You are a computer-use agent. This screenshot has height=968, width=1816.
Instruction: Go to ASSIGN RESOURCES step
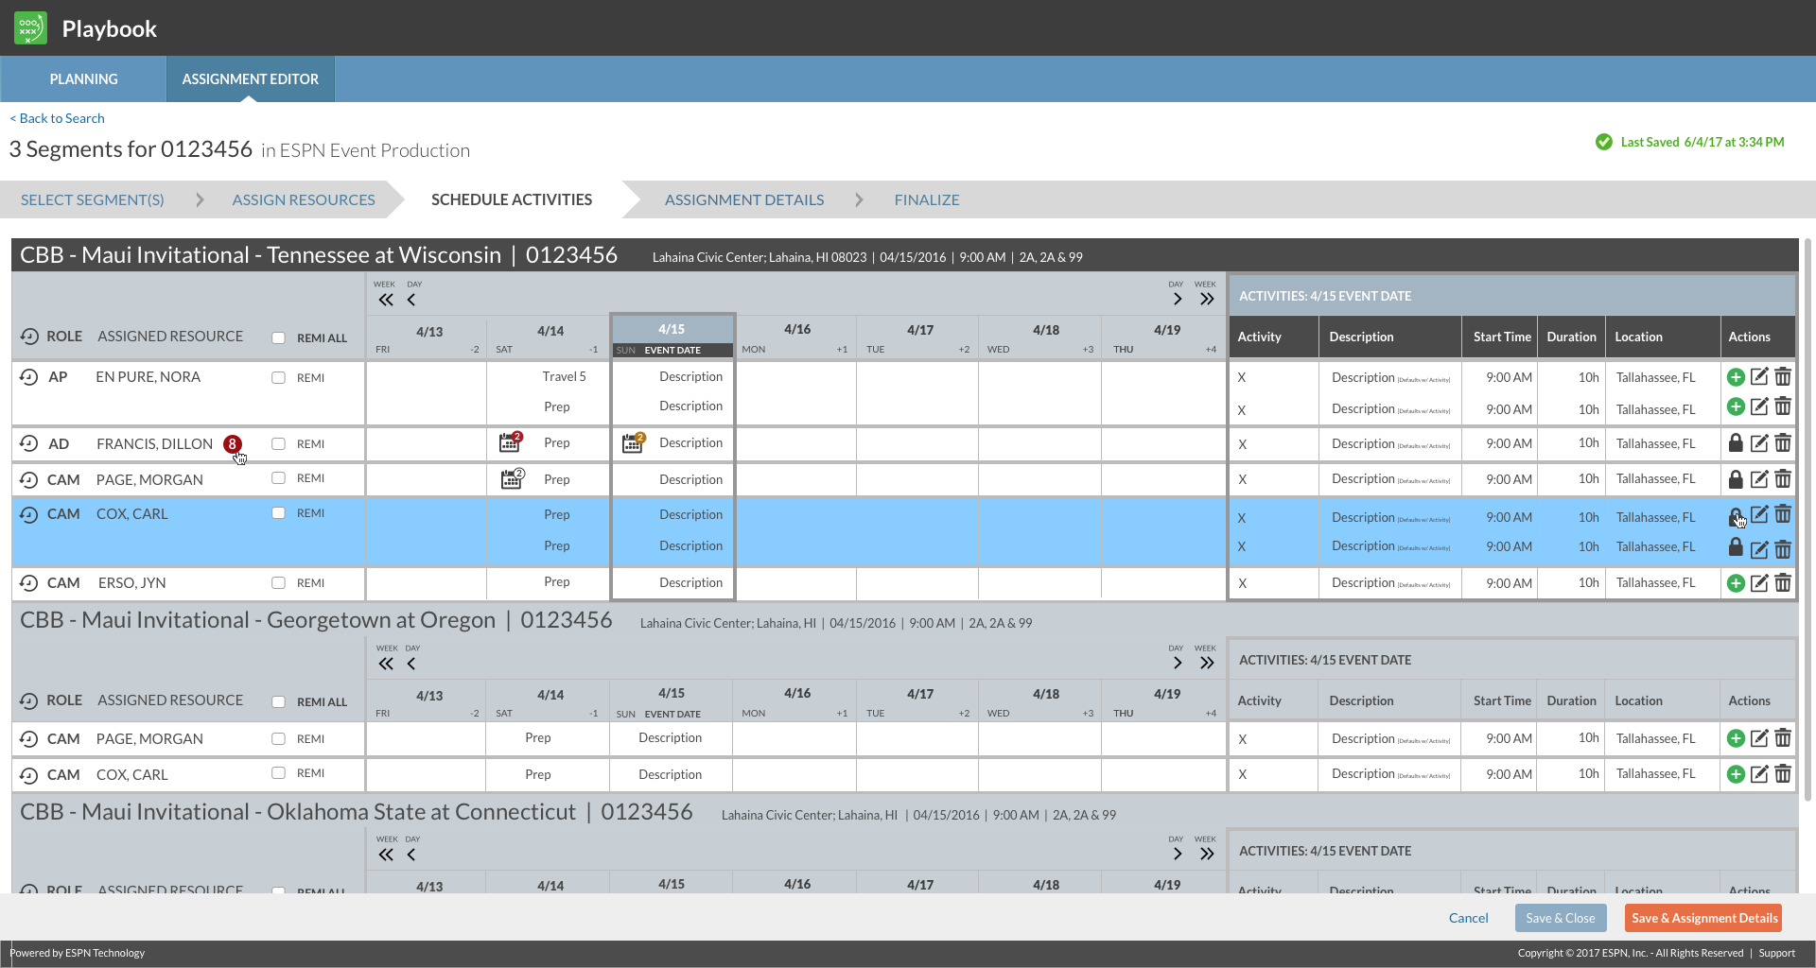304,199
